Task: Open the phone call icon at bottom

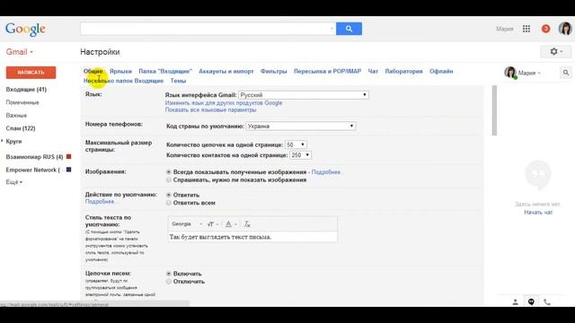Action: [x=547, y=301]
